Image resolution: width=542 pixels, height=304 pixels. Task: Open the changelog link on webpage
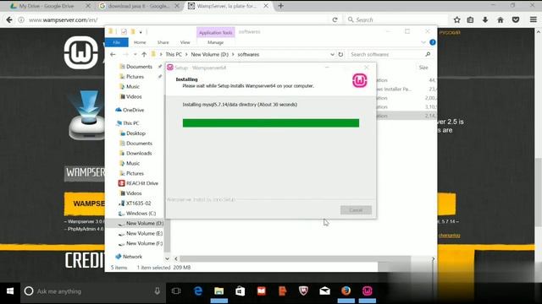tap(449, 236)
